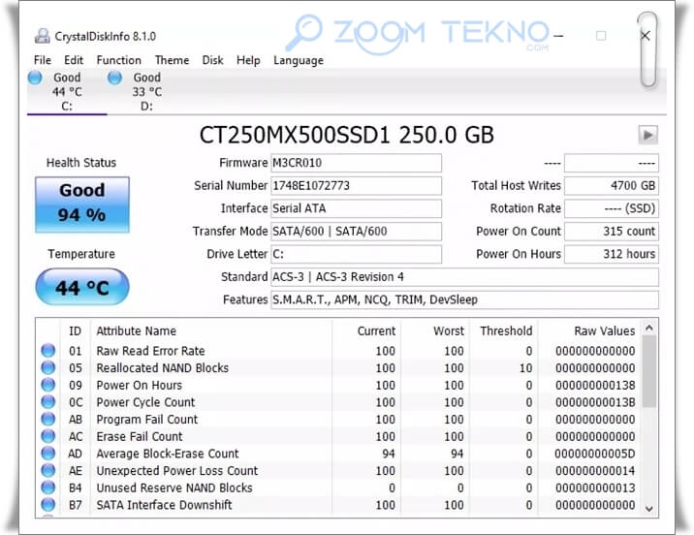The image size is (694, 535).
Task: Minimize the CrystalDiskInfo window
Action: point(558,36)
